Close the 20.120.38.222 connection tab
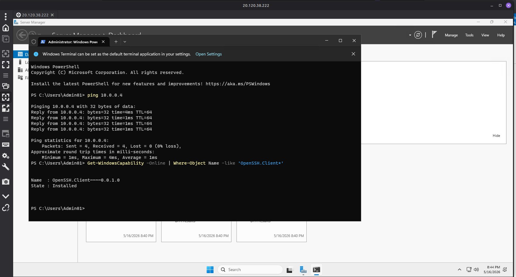Image resolution: width=516 pixels, height=277 pixels. (52, 15)
